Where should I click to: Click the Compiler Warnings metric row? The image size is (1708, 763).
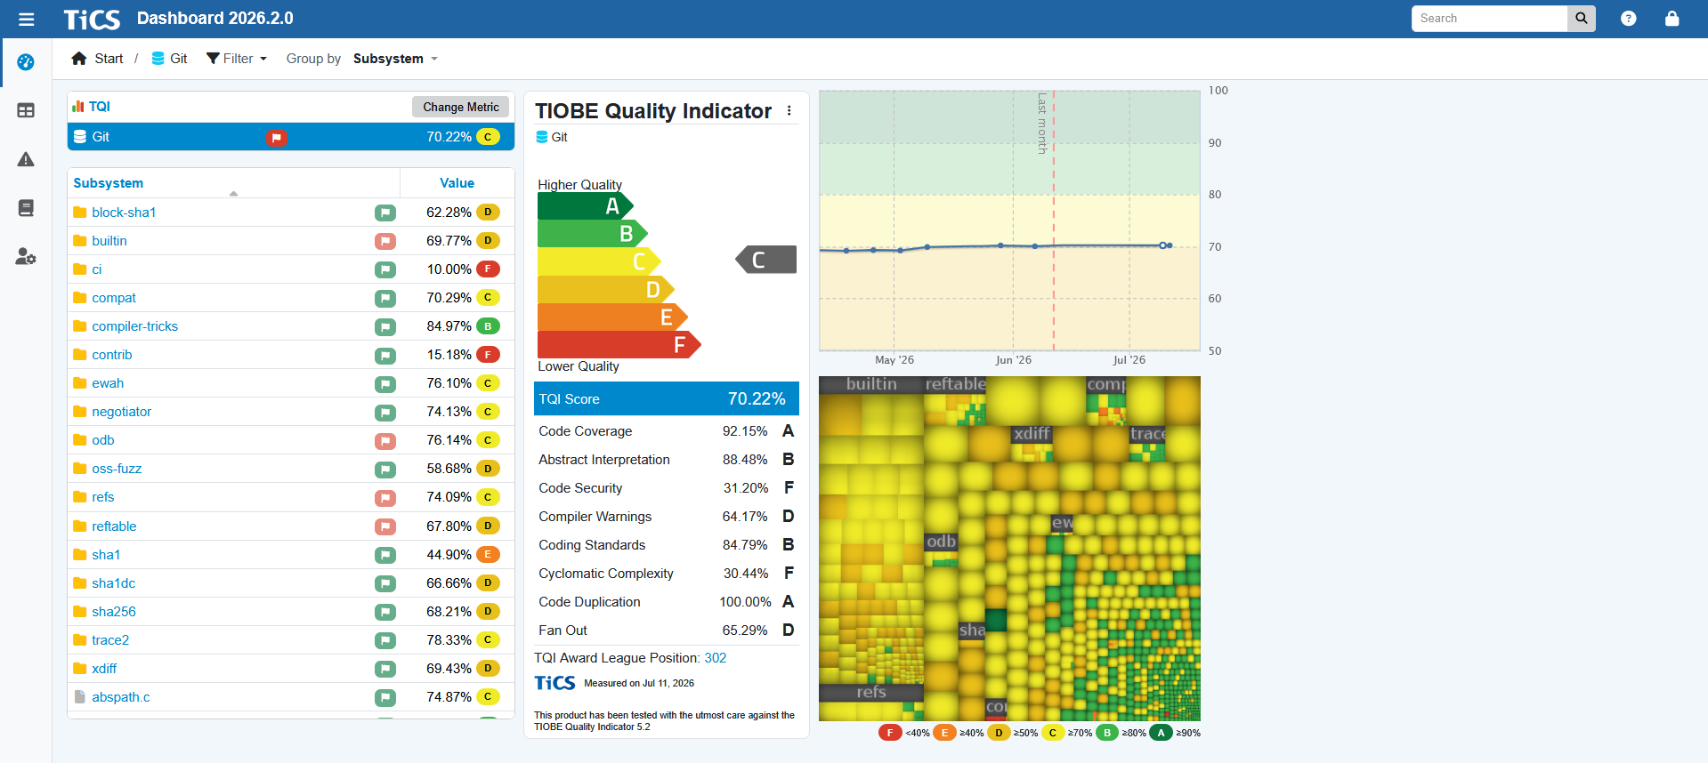coord(667,517)
